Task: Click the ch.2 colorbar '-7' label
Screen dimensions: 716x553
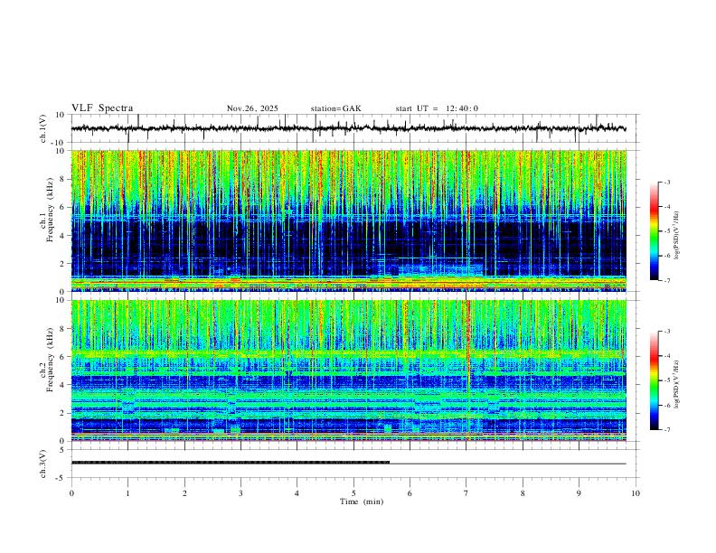Action: pos(666,430)
